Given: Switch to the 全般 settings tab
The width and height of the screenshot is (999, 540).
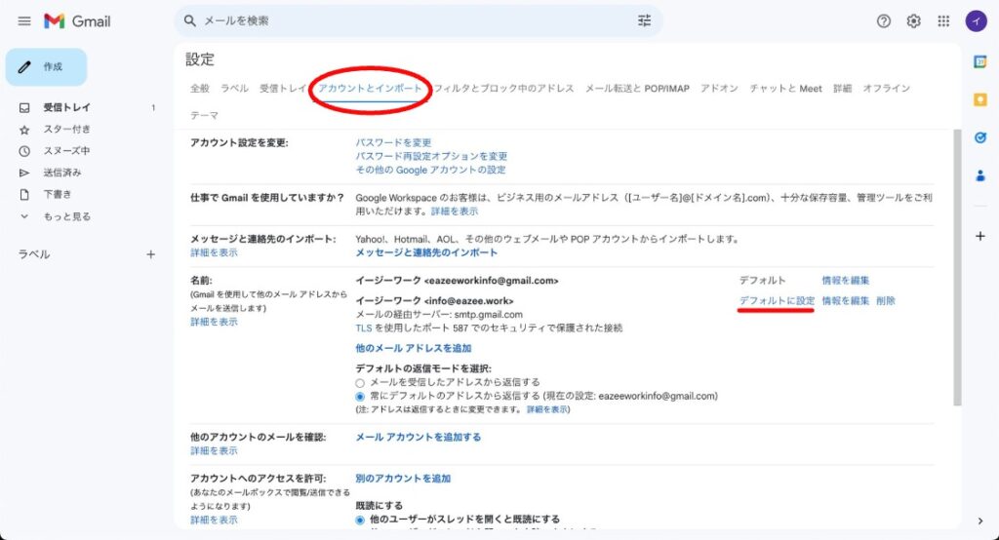Looking at the screenshot, I should 200,89.
